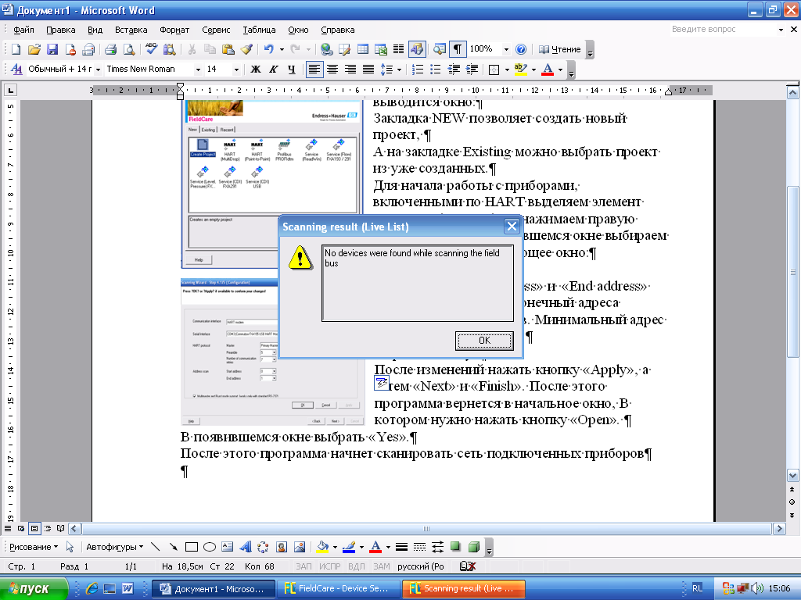Apply yellow text highlight color
The height and width of the screenshot is (600, 801).
pyautogui.click(x=520, y=69)
